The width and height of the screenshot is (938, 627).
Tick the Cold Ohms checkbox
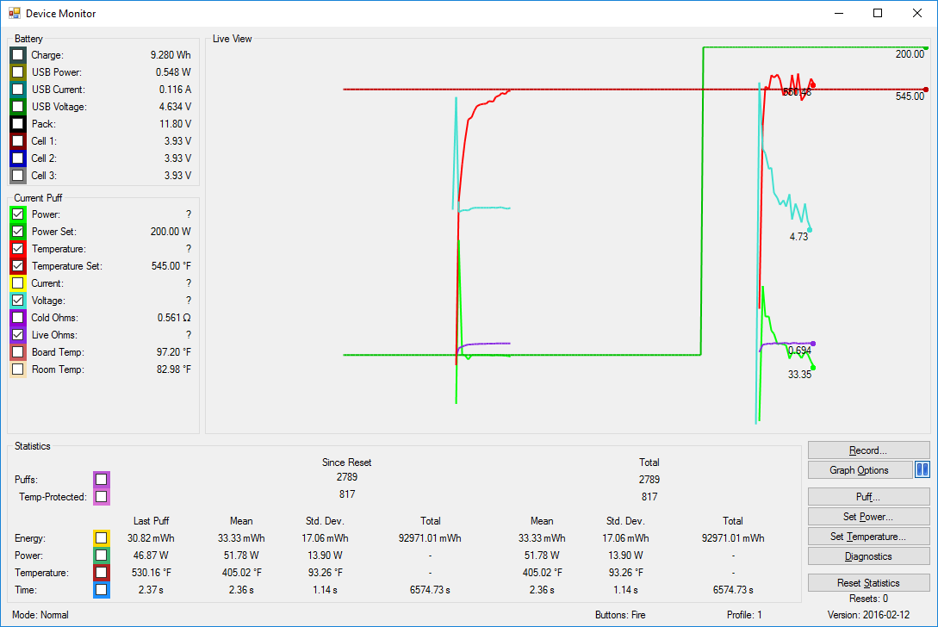point(17,318)
